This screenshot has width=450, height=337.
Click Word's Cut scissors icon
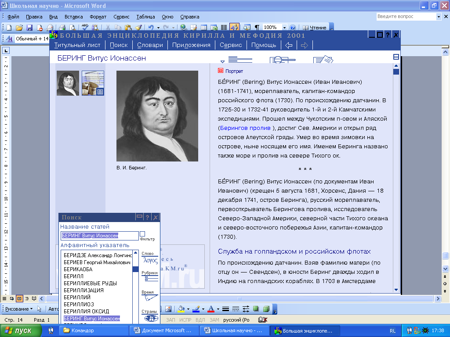[108, 28]
